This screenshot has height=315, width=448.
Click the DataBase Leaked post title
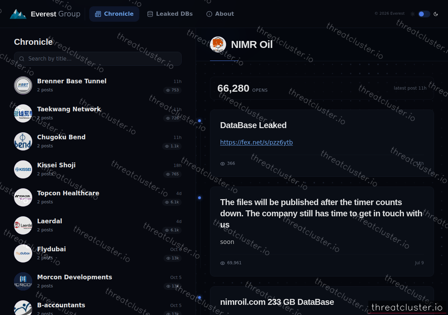253,125
